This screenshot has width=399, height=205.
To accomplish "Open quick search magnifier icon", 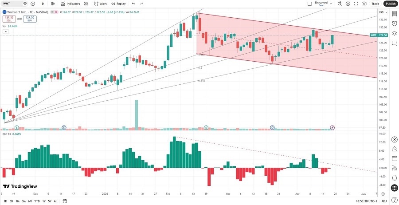I will [x=340, y=4].
